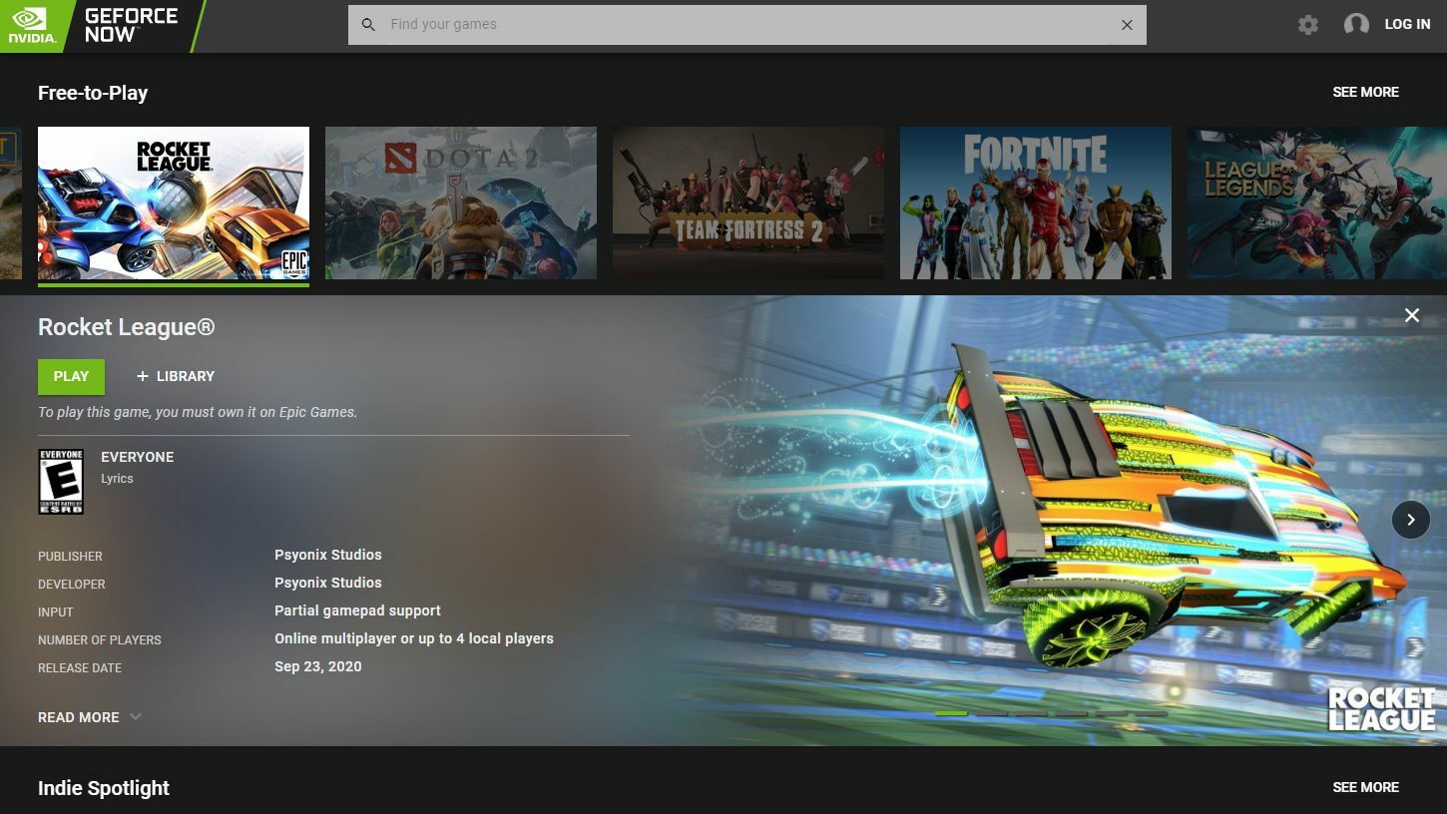
Task: Click the Rocket League® title text
Action: (x=127, y=327)
